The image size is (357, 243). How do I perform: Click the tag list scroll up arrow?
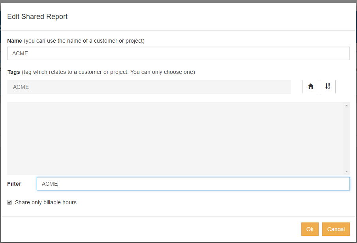click(346, 105)
